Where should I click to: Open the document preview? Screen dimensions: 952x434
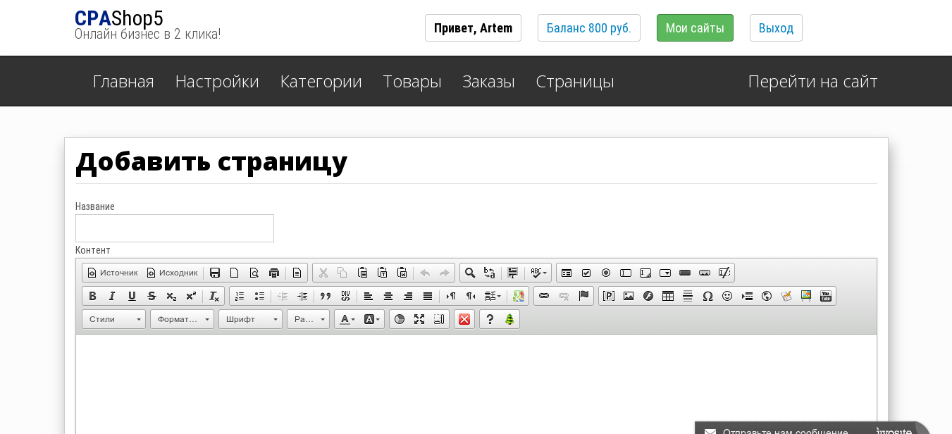(254, 273)
